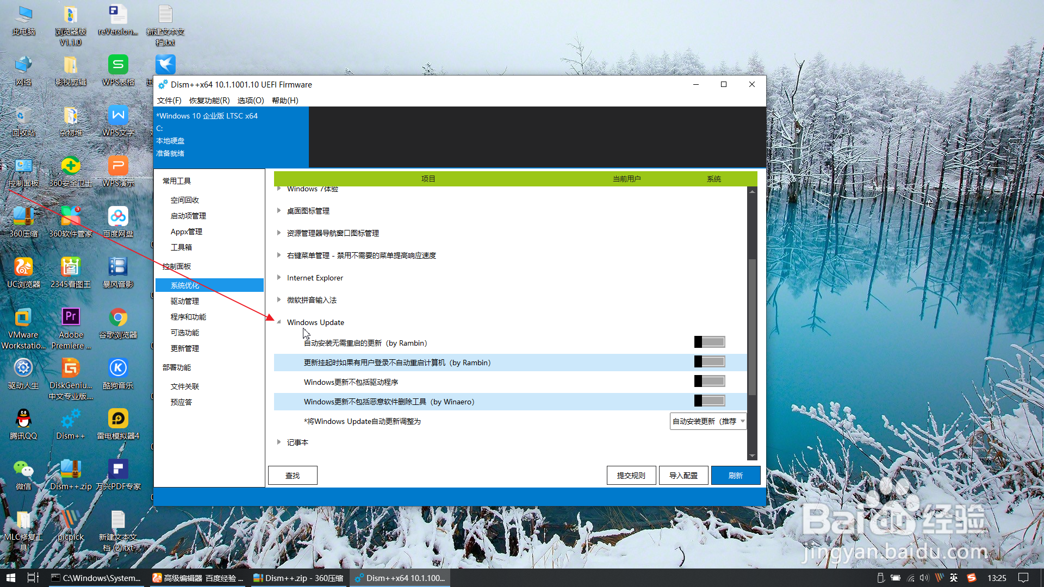Open the Dism++ desktop shortcut icon
Image resolution: width=1044 pixels, height=587 pixels.
71,420
